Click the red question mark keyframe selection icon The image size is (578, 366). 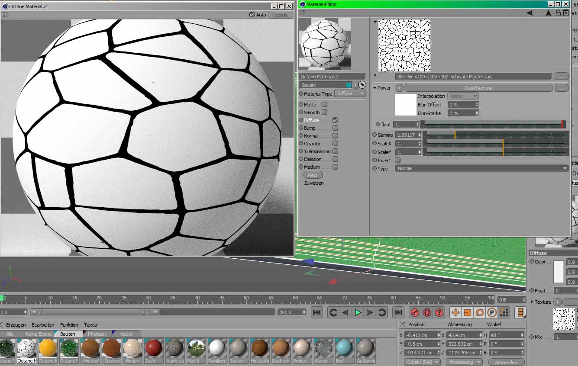pyautogui.click(x=439, y=312)
